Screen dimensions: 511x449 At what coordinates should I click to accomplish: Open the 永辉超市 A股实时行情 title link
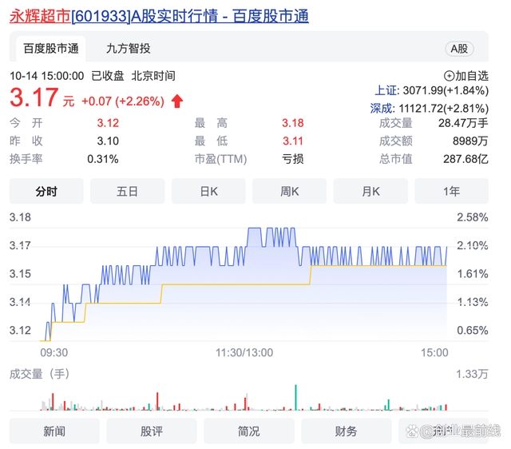click(x=159, y=16)
